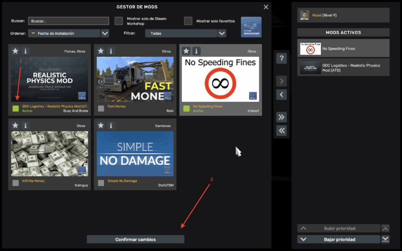The image size is (402, 251).
Task: Click the single right arrow to activate mod
Action: pos(281,81)
